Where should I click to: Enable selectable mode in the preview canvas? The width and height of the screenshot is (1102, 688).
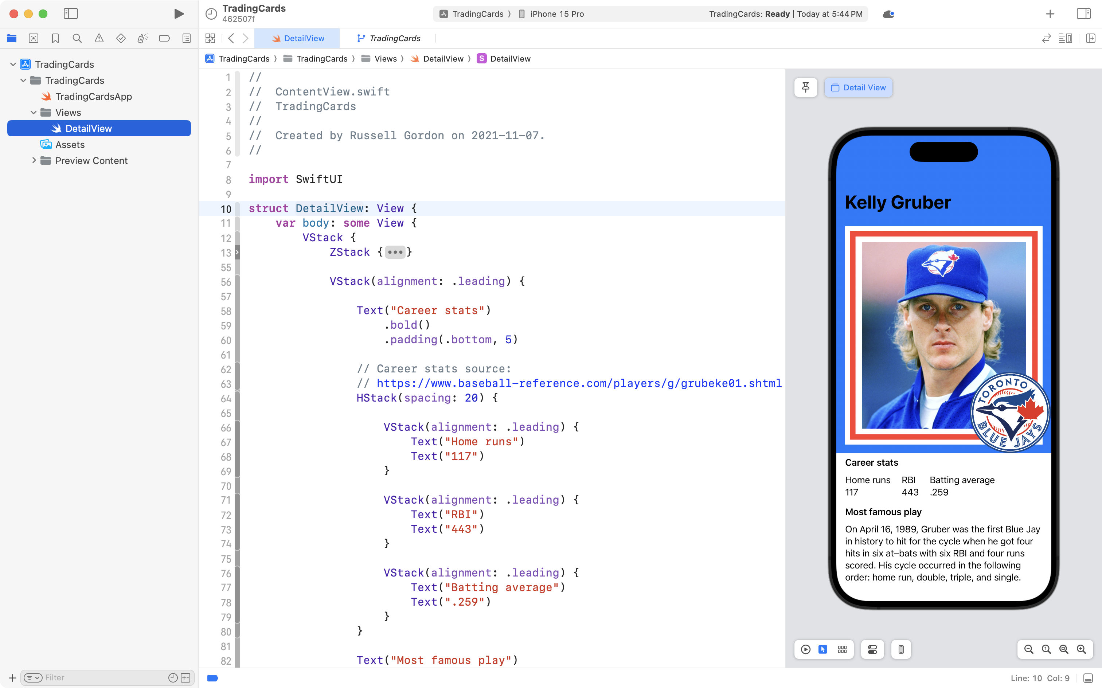click(x=823, y=649)
